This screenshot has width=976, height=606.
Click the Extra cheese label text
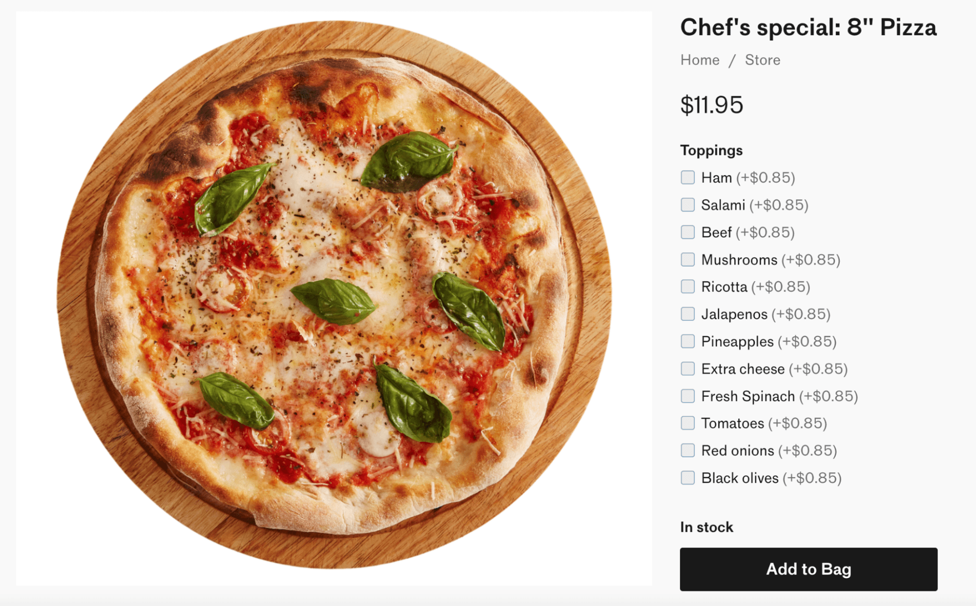[x=743, y=369]
